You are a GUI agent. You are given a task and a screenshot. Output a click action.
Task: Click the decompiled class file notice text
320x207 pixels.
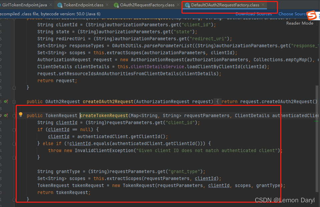(x=50, y=14)
